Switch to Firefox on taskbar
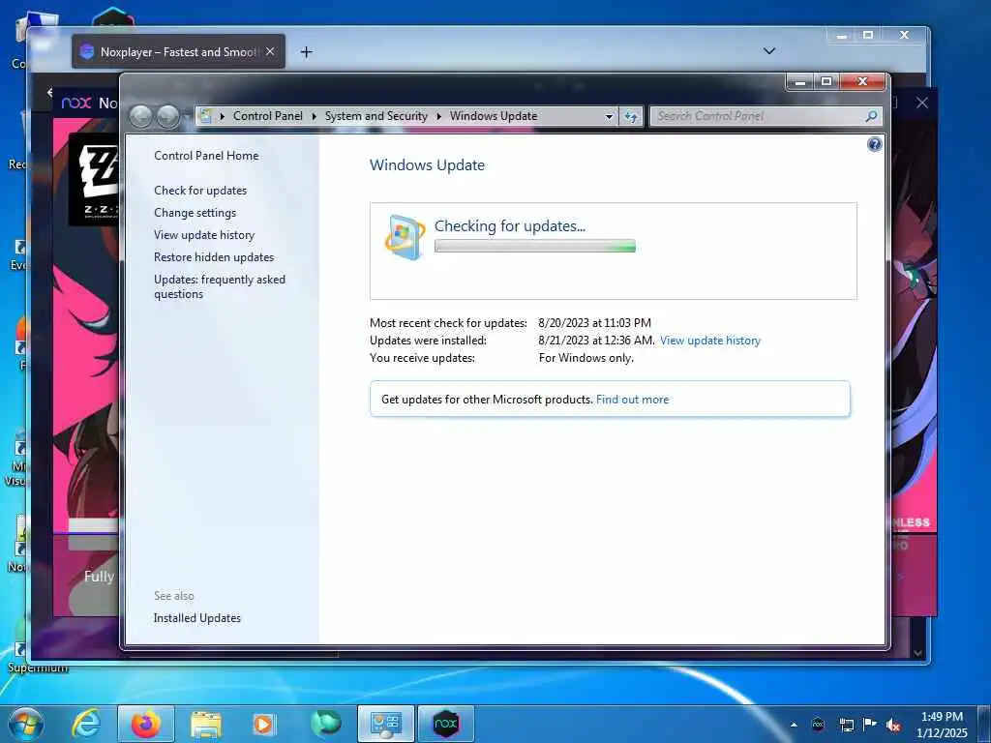The width and height of the screenshot is (991, 743). coord(146,724)
